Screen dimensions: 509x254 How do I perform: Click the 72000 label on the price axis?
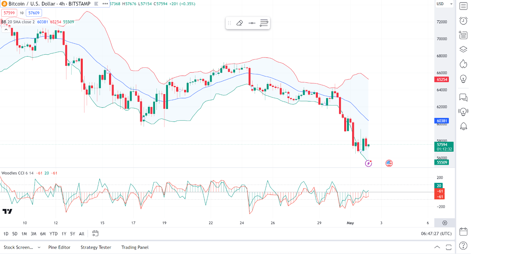442,22
